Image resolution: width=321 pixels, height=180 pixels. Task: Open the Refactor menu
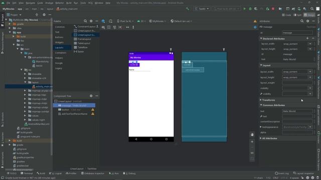pos(60,3)
